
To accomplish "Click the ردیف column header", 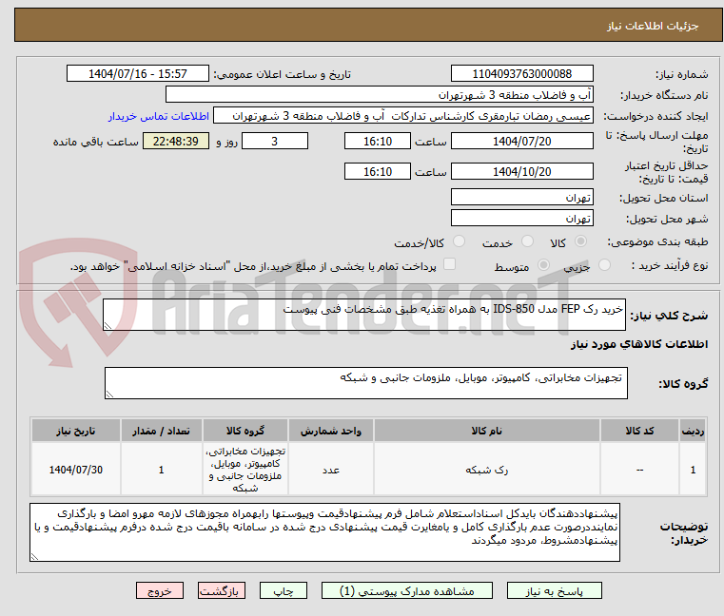I will tap(693, 431).
